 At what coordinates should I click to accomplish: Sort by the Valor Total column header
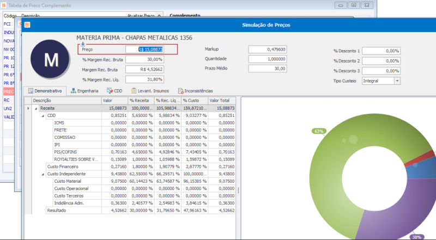pyautogui.click(x=222, y=101)
